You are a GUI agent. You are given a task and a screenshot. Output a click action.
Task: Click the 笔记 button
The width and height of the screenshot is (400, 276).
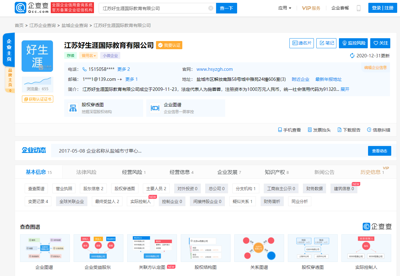click(326, 43)
